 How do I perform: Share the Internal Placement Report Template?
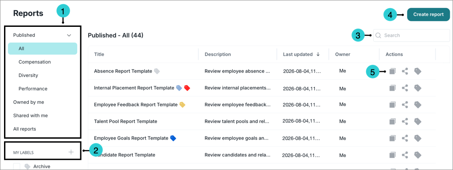[405, 88]
